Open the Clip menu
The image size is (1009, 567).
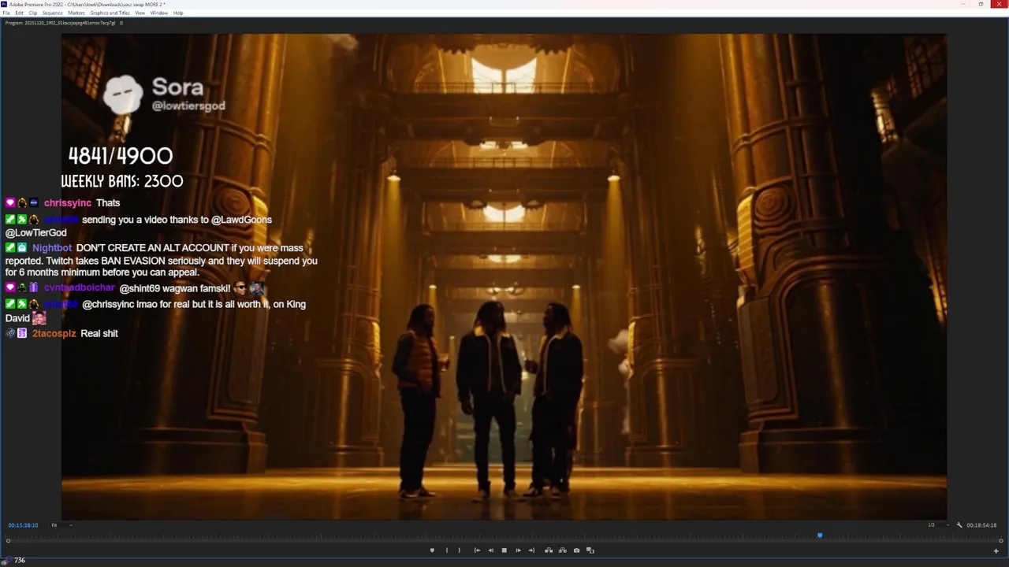(x=32, y=13)
